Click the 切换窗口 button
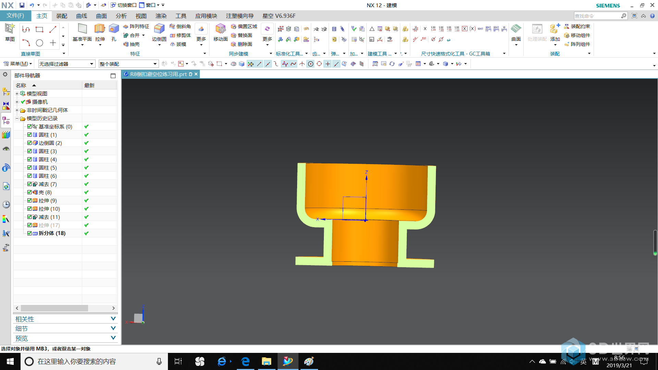Screen dimensions: 658x370 click(124, 5)
